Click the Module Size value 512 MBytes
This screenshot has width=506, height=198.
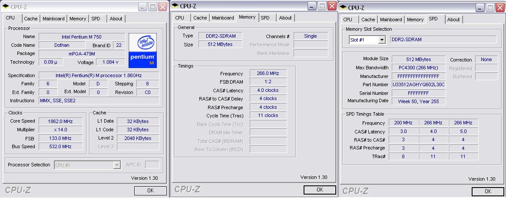[419, 59]
